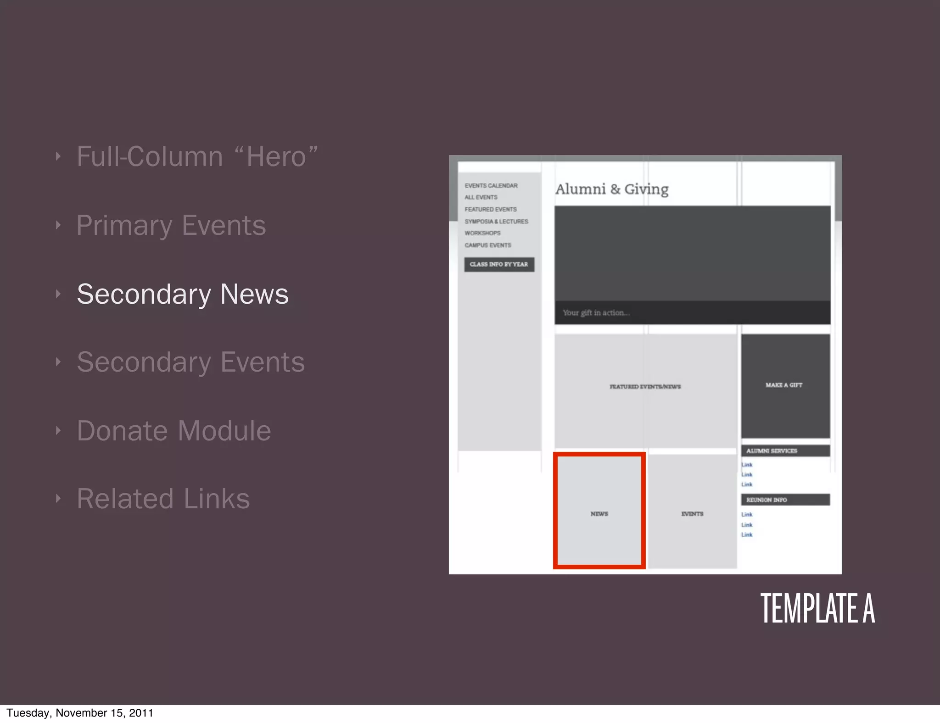Click the date Tuesday, November 15, 2011
Screen dimensions: 940x723
click(80, 713)
